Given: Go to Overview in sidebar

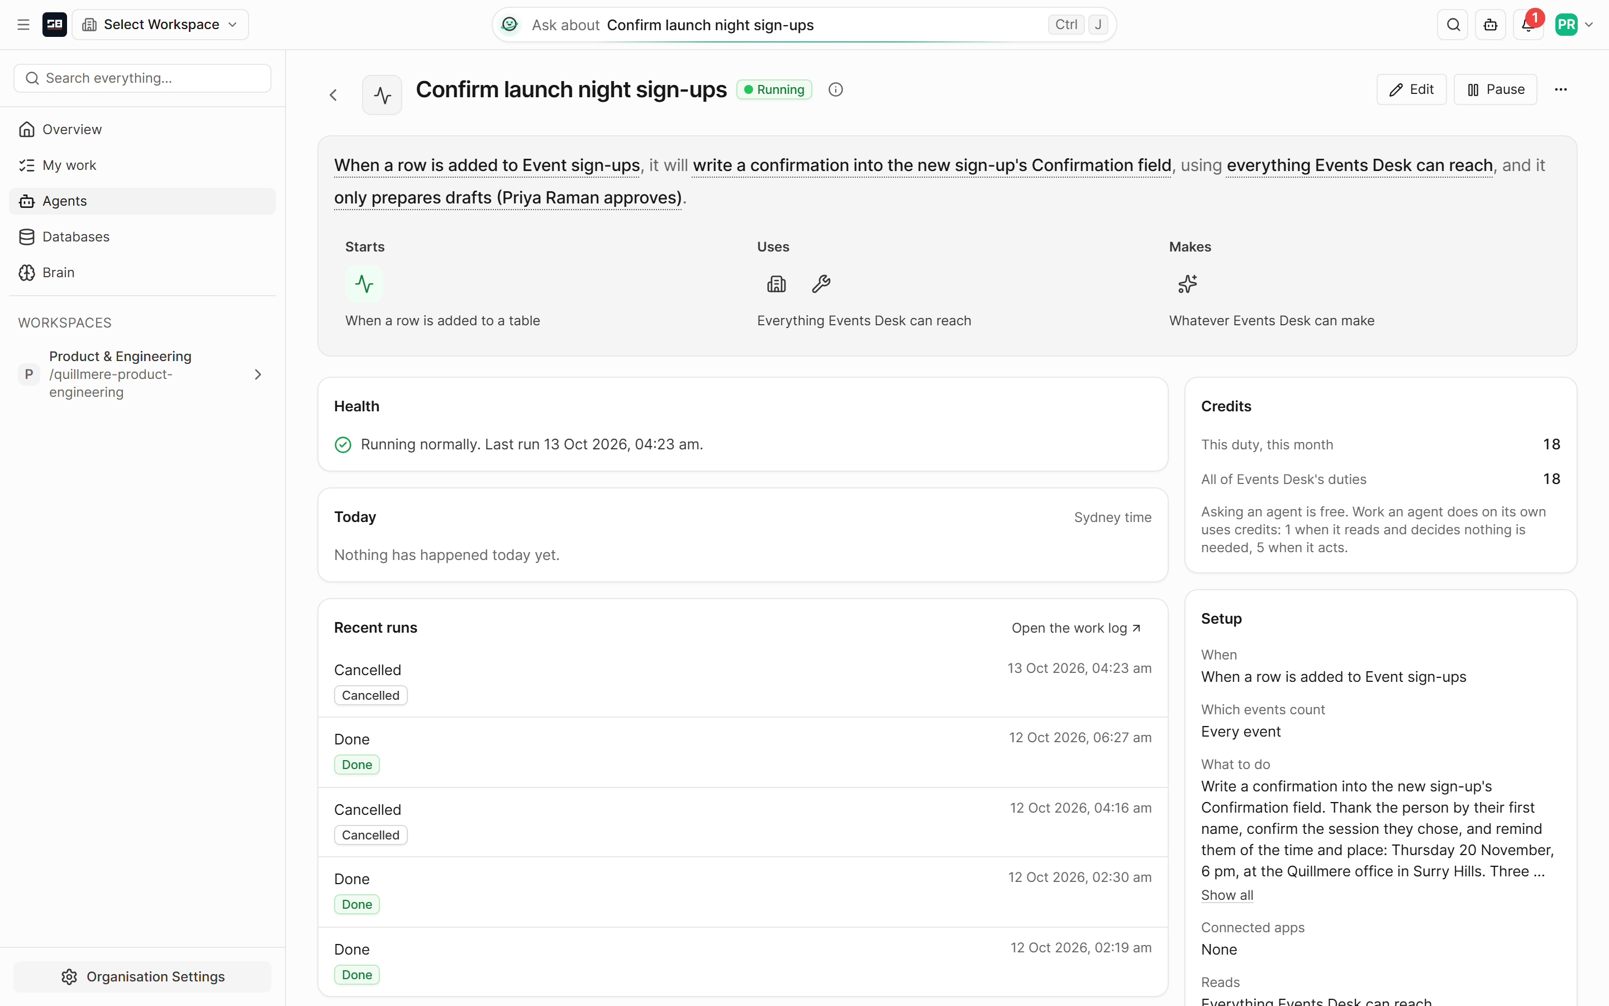Looking at the screenshot, I should coord(142,129).
